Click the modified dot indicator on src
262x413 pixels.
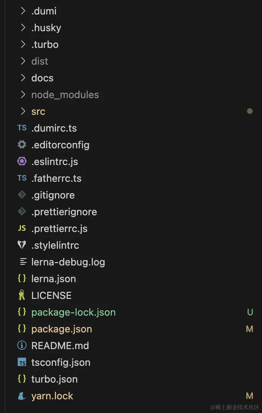250,111
